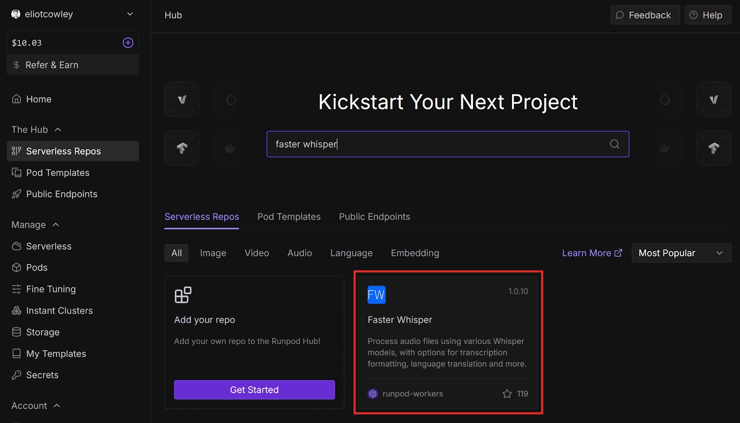The height and width of the screenshot is (423, 740).
Task: Click the star icon on Faster Whisper card
Action: pyautogui.click(x=507, y=394)
